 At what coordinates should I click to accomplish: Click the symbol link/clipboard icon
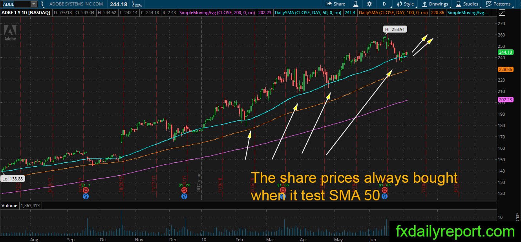(x=42, y=4)
